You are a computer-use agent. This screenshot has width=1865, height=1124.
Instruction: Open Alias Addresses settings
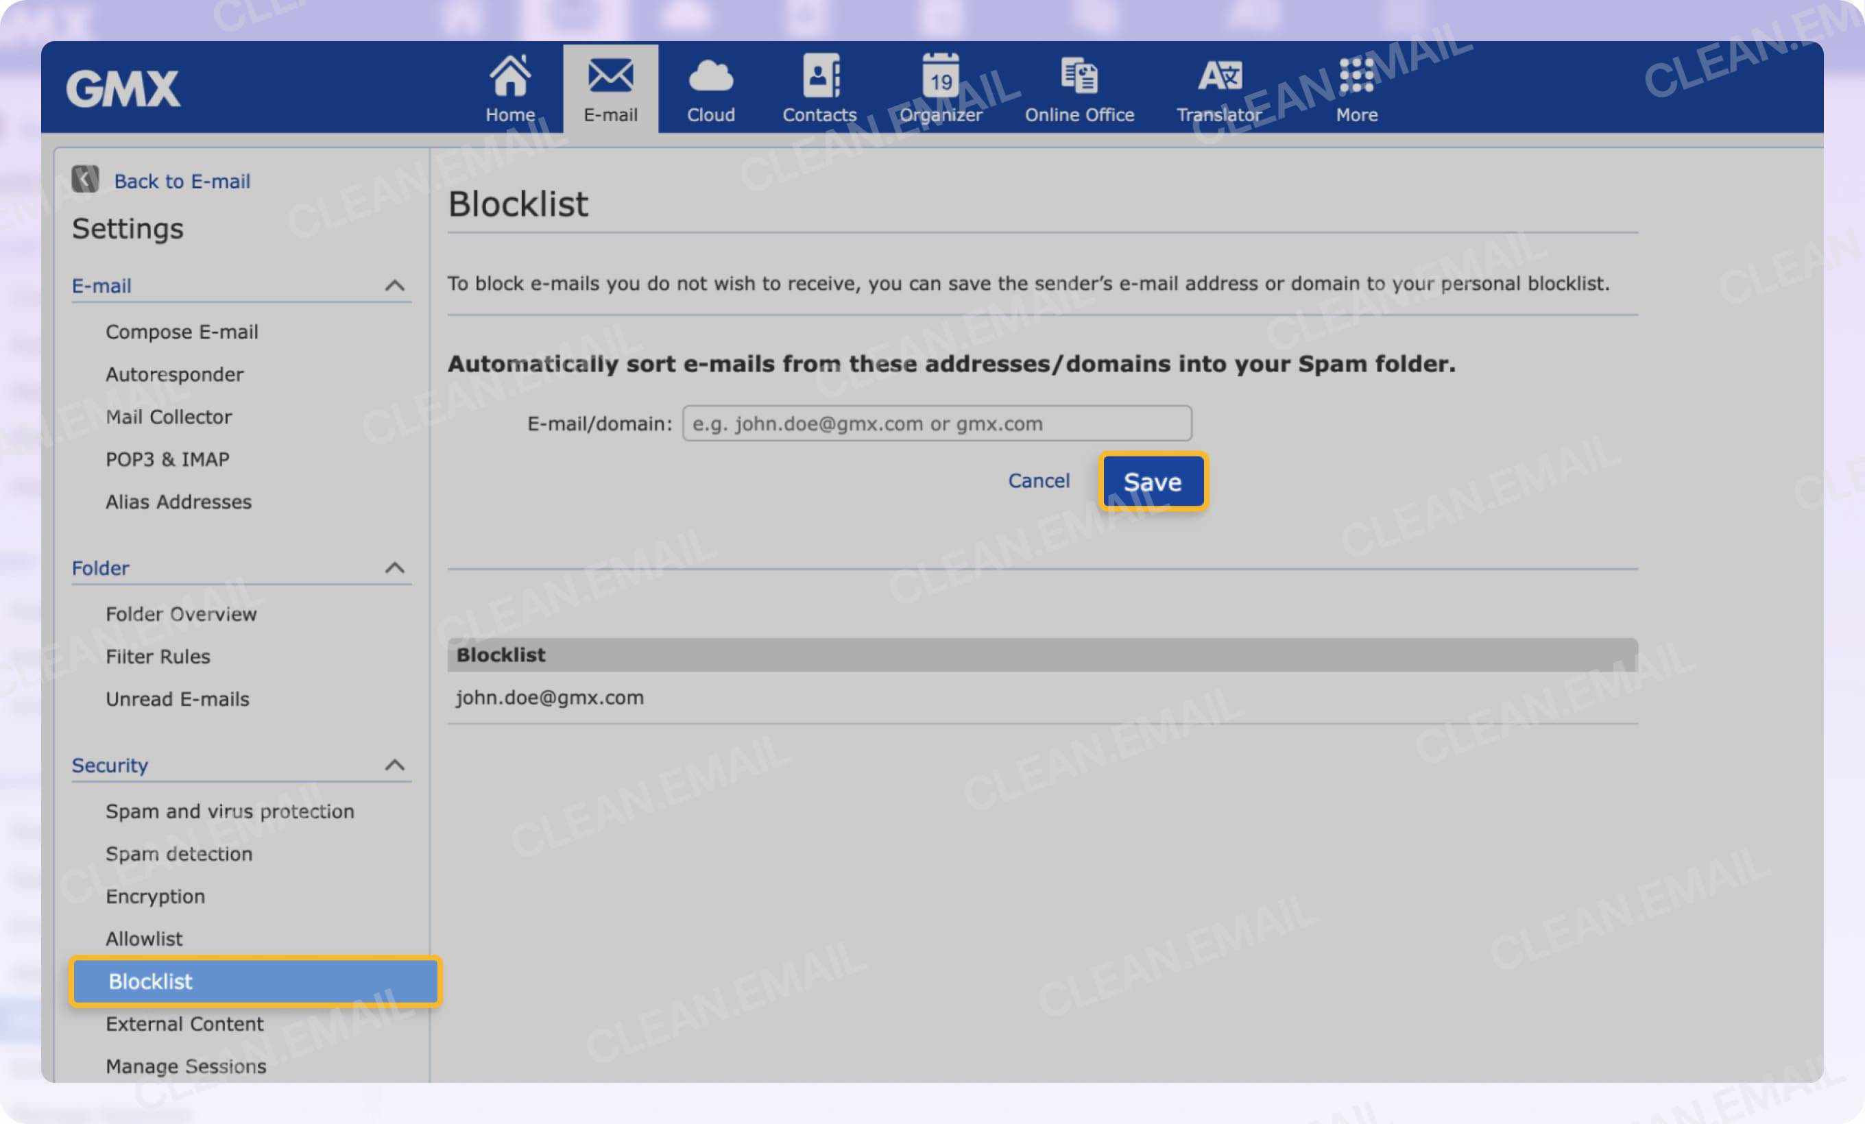pyautogui.click(x=179, y=502)
